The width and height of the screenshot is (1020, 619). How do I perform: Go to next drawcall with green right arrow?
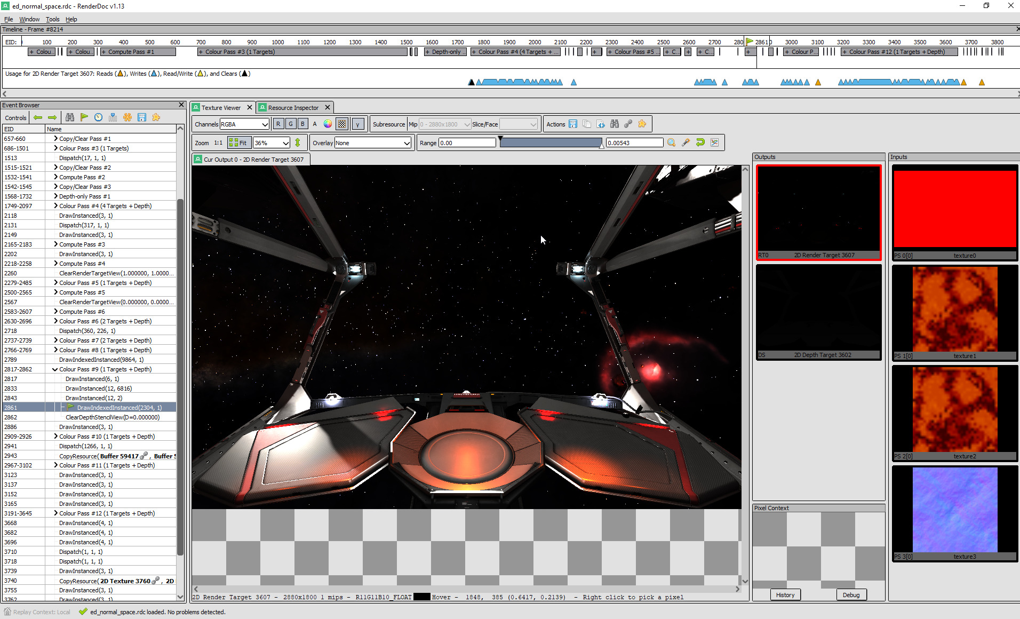click(52, 117)
